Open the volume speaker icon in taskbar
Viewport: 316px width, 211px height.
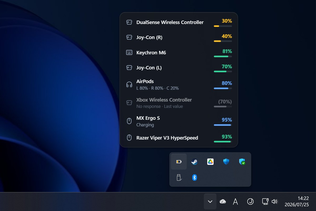click(275, 202)
